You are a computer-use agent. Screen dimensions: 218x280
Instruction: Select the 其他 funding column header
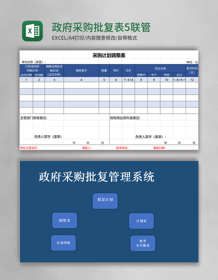(166, 74)
